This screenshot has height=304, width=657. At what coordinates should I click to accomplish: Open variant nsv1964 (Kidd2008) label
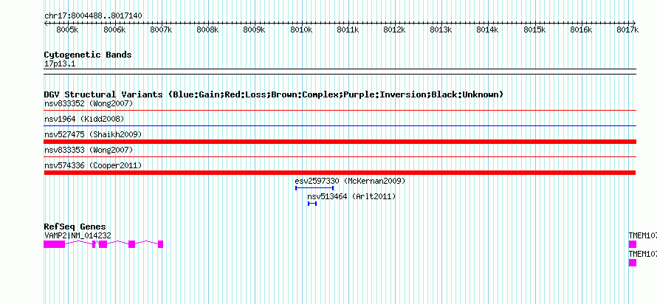click(84, 119)
